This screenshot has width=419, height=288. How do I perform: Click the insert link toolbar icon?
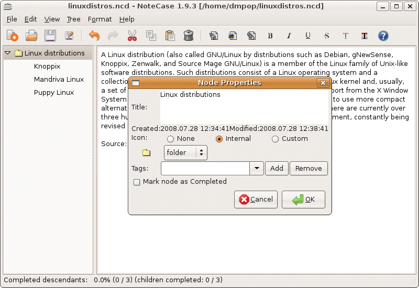(214, 36)
